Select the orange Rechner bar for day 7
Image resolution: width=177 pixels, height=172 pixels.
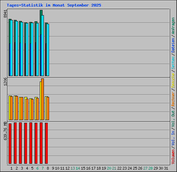[x=43, y=99]
